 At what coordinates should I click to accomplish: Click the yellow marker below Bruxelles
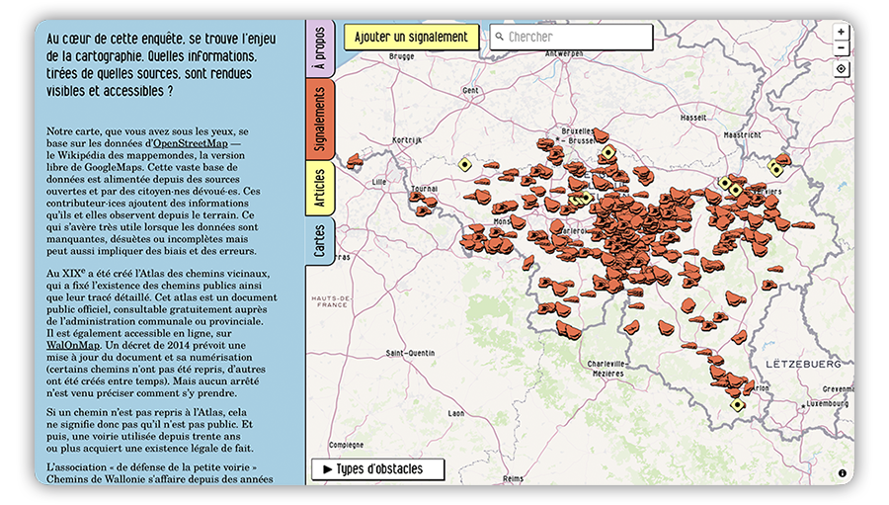(x=608, y=152)
